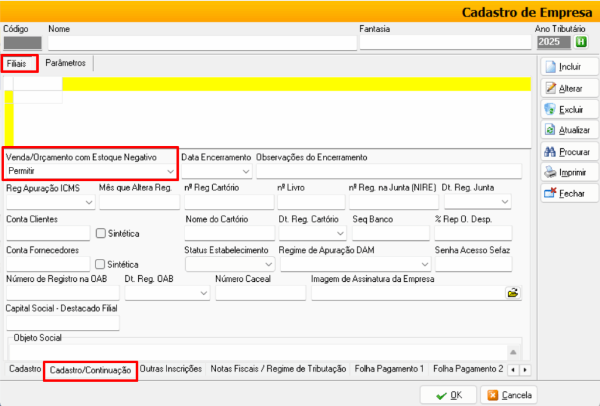Enable Sintética checkbox for Conta Clientes
600x406 pixels.
[101, 233]
